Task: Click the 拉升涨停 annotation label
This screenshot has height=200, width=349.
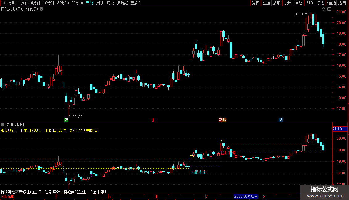Action: click(x=228, y=153)
